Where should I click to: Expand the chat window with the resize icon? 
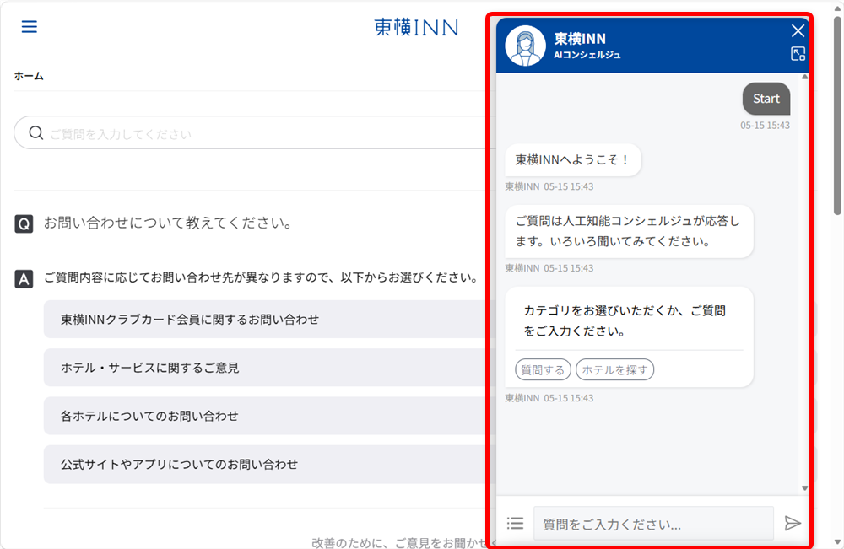[x=798, y=54]
